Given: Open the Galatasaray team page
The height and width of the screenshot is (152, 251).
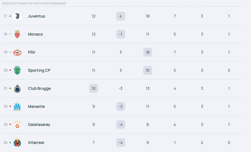Looking at the screenshot, I should point(39,124).
